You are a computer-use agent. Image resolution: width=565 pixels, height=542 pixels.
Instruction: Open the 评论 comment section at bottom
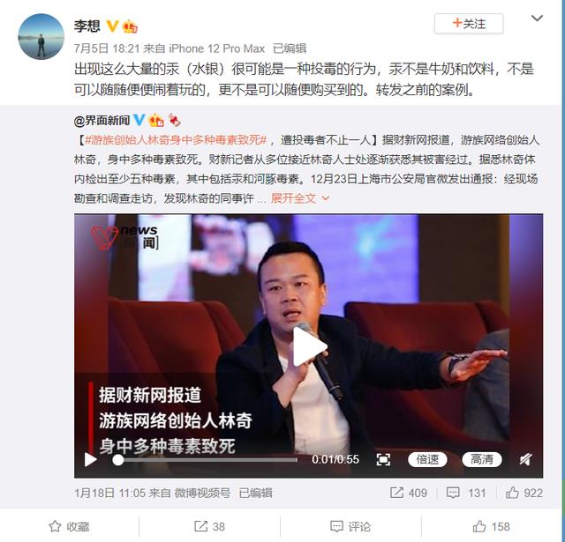click(350, 526)
